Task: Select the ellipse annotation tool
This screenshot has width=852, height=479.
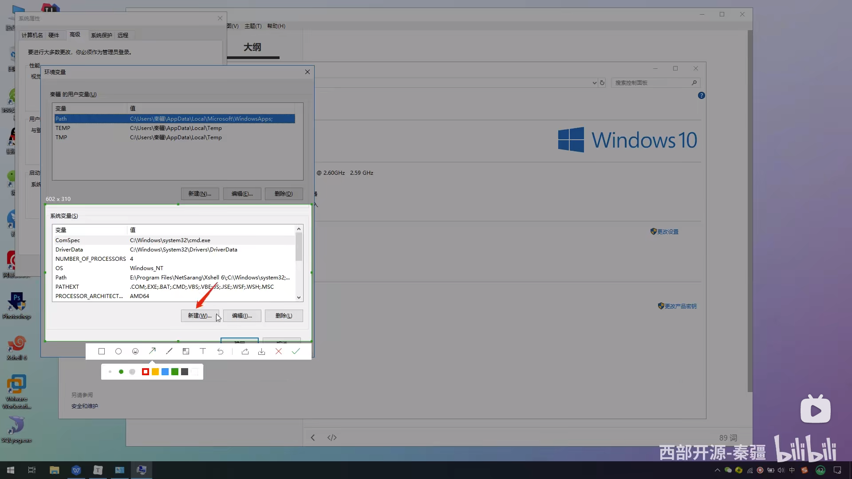Action: click(x=118, y=351)
